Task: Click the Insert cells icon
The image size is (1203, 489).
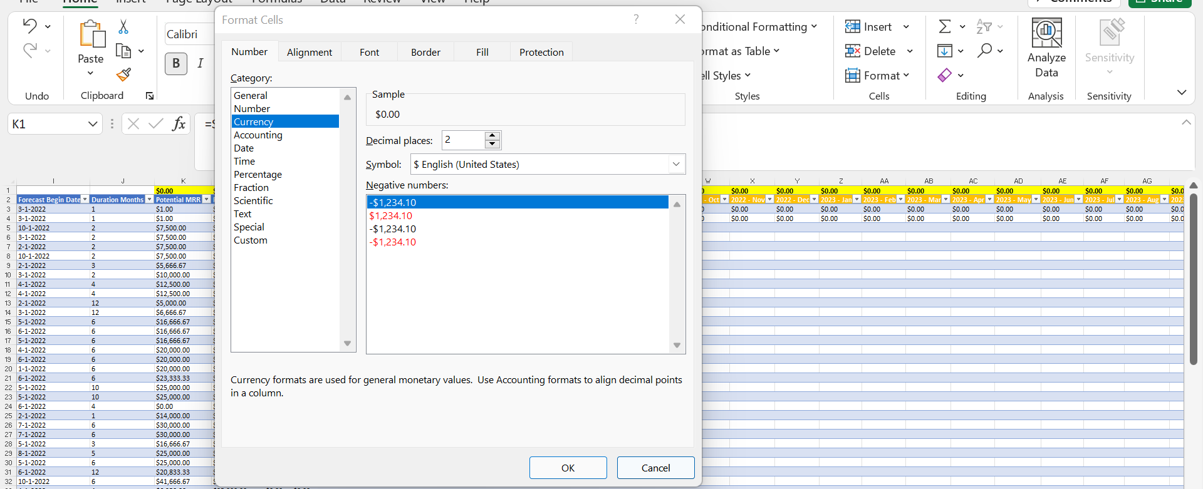Action: coord(852,26)
